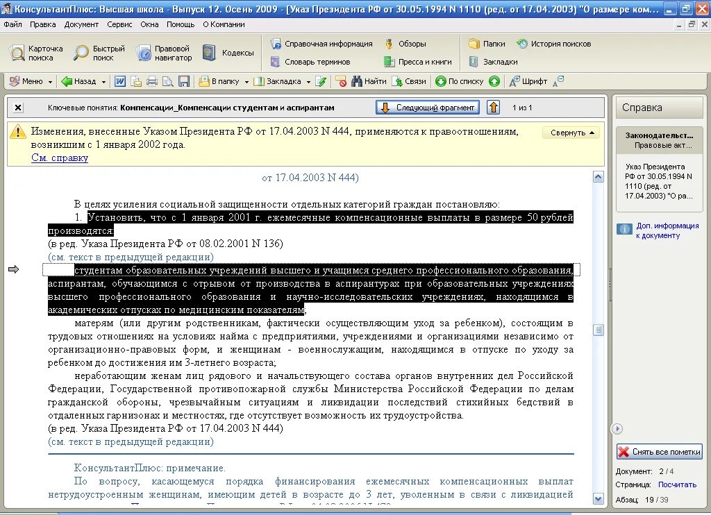Click previous fragment up arrow button
The width and height of the screenshot is (711, 515).
point(494,108)
